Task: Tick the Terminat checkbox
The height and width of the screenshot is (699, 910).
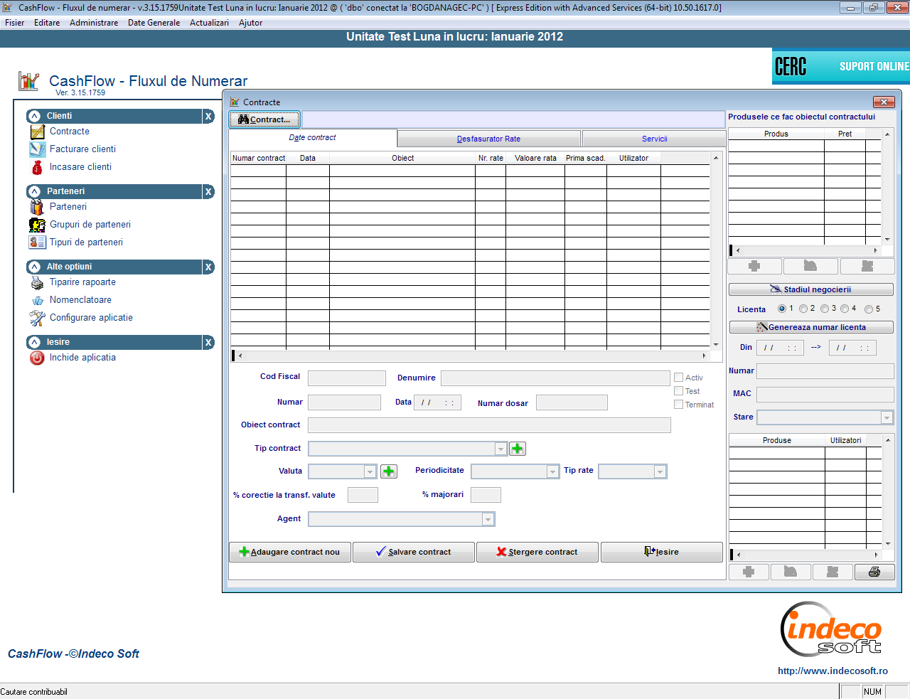Action: [x=678, y=405]
